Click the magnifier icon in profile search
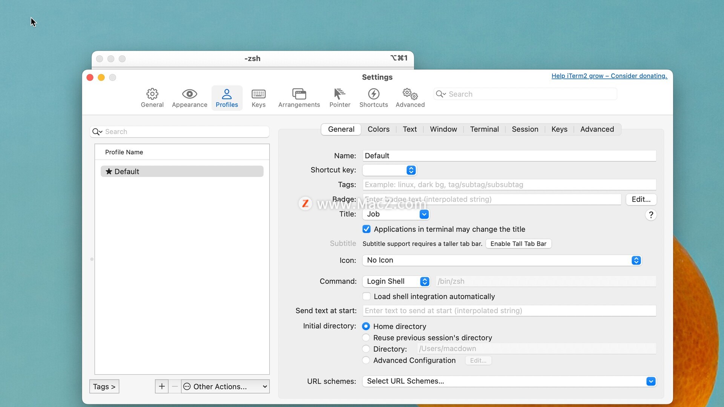Screen dimensions: 724x407 [97, 132]
